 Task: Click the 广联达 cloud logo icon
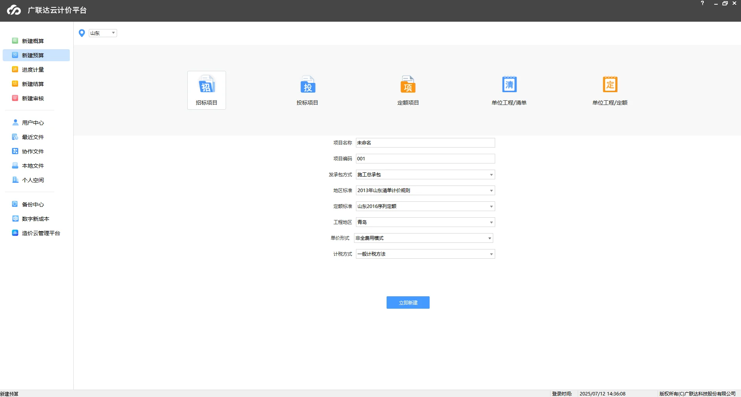[14, 10]
